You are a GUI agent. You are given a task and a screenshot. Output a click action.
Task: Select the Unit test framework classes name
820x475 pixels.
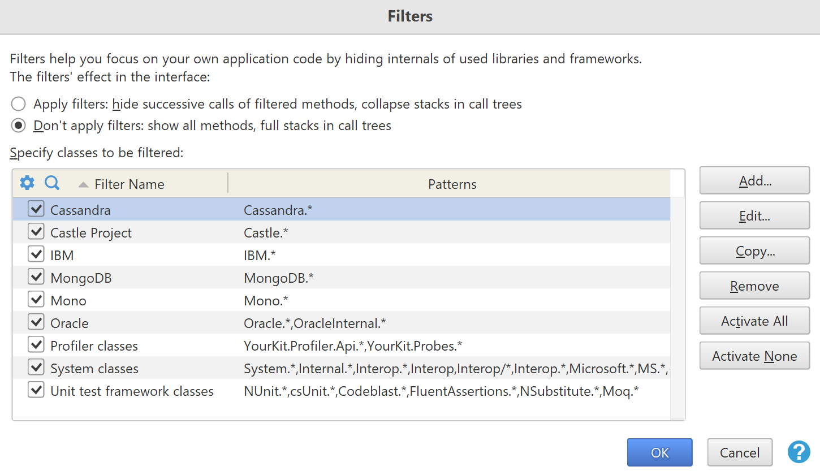[x=132, y=391]
